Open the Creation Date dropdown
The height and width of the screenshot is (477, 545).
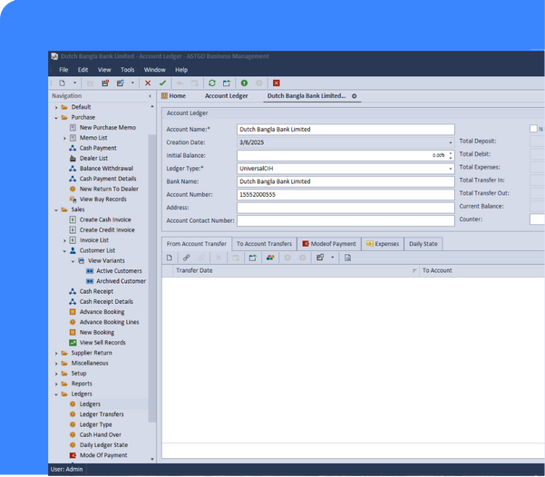pyautogui.click(x=451, y=143)
